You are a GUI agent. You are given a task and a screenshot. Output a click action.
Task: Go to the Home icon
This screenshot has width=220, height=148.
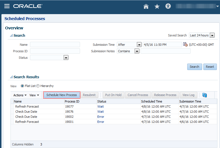[146, 6]
